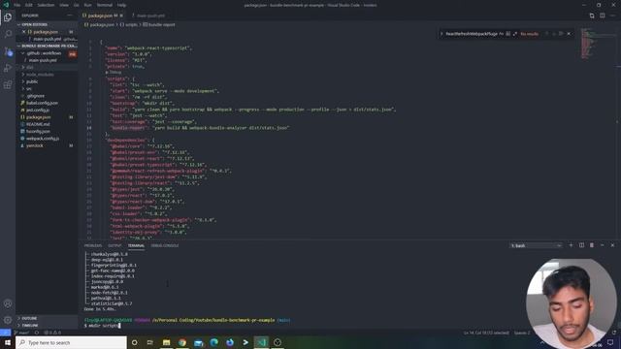This screenshot has width=621, height=349.
Task: Toggle Find in Selection in find widget
Action: (x=561, y=34)
